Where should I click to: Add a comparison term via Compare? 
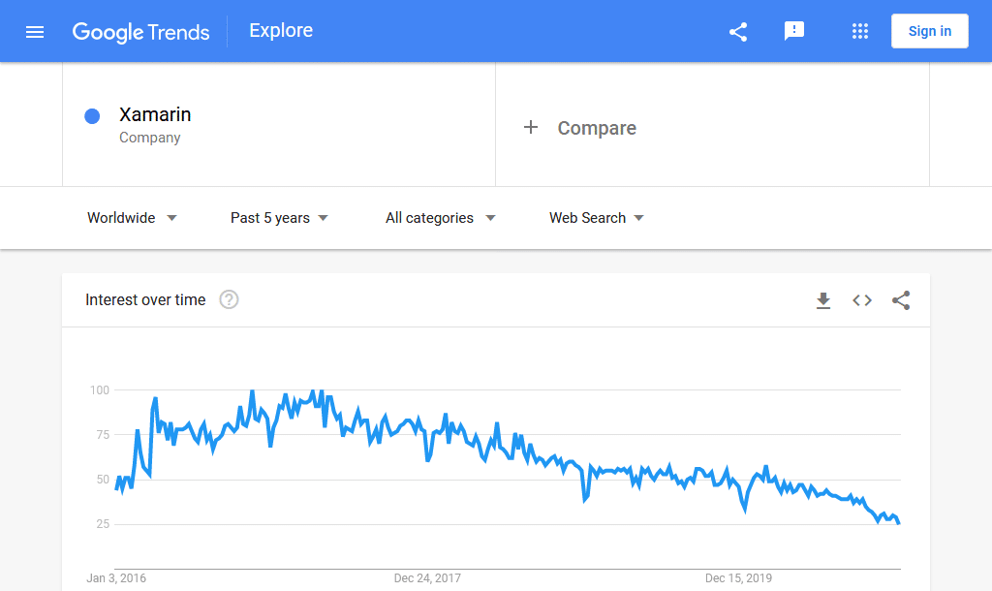pyautogui.click(x=579, y=128)
